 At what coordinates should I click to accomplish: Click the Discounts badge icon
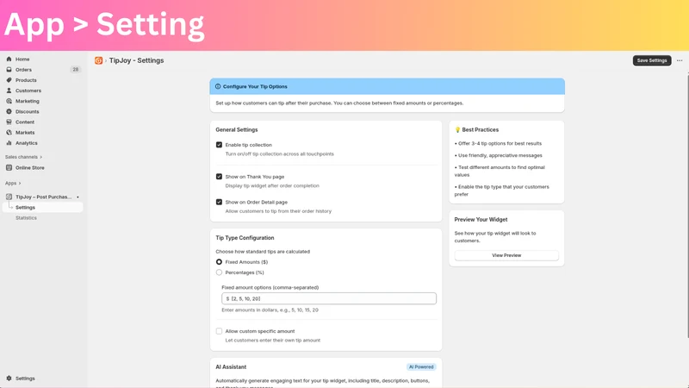9,111
